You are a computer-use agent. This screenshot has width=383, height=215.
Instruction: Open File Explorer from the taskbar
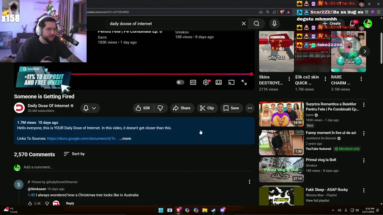click(x=205, y=210)
